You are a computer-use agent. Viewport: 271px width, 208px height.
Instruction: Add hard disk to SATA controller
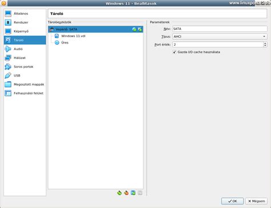point(140,29)
